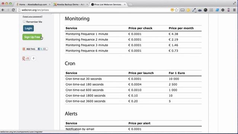The width and height of the screenshot is (238, 134).
Task: Select 'Cron time-out 600 seconds' row text
Action: click(84, 90)
